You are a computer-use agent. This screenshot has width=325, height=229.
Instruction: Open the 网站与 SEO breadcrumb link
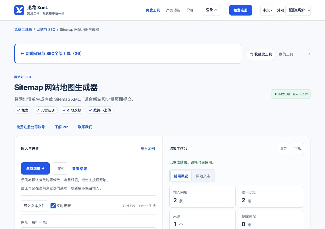point(46,30)
